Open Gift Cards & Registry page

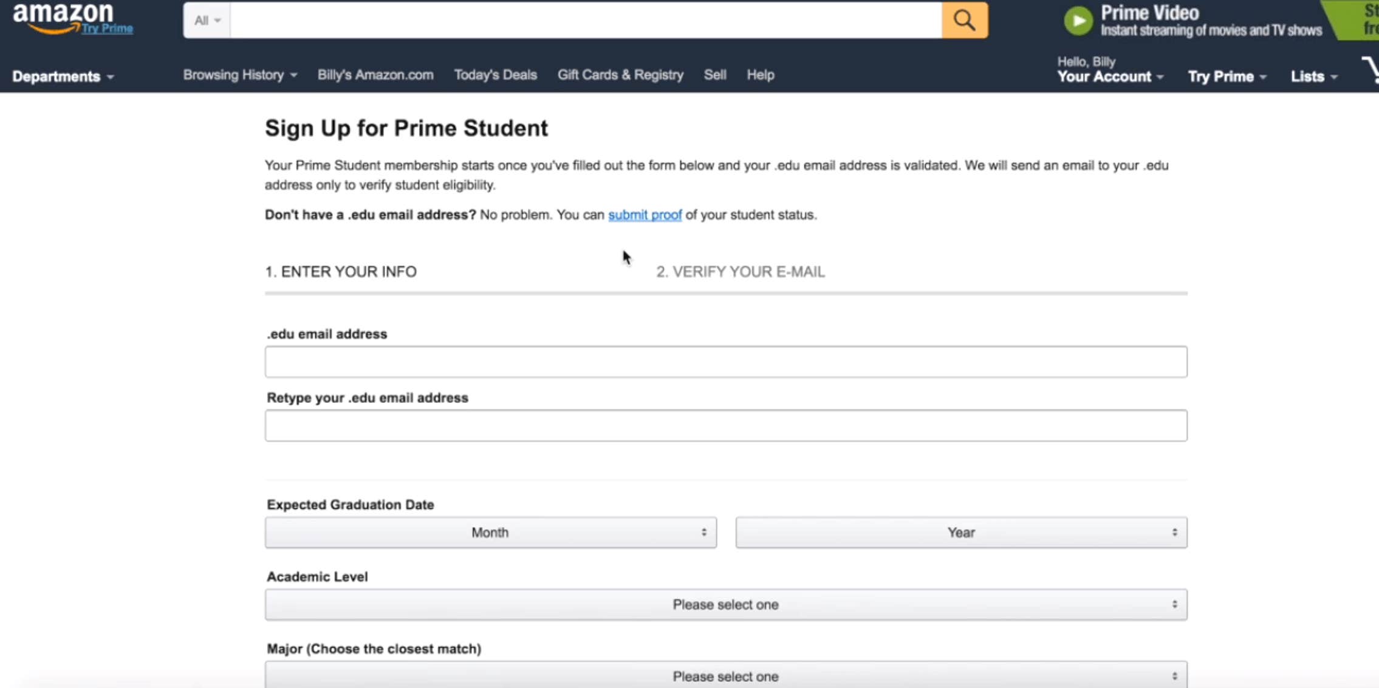coord(620,75)
